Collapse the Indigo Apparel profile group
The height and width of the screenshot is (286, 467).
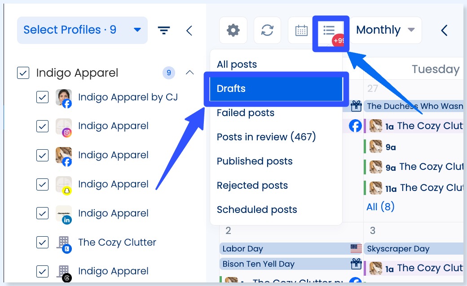pyautogui.click(x=189, y=72)
